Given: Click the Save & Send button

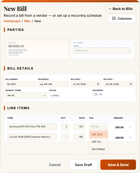Looking at the screenshot, I should 118,165.
